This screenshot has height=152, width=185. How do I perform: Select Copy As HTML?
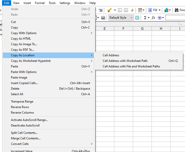click(49, 39)
